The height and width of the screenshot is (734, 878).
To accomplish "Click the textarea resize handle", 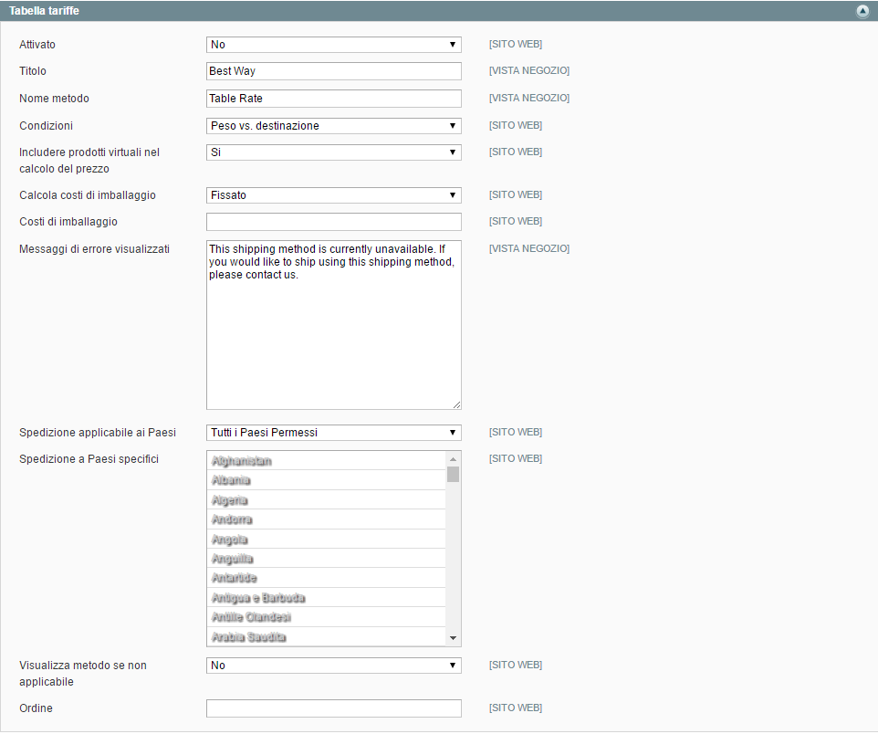I will [456, 404].
